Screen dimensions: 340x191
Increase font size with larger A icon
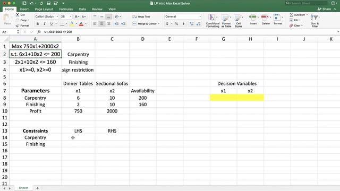[76, 16]
